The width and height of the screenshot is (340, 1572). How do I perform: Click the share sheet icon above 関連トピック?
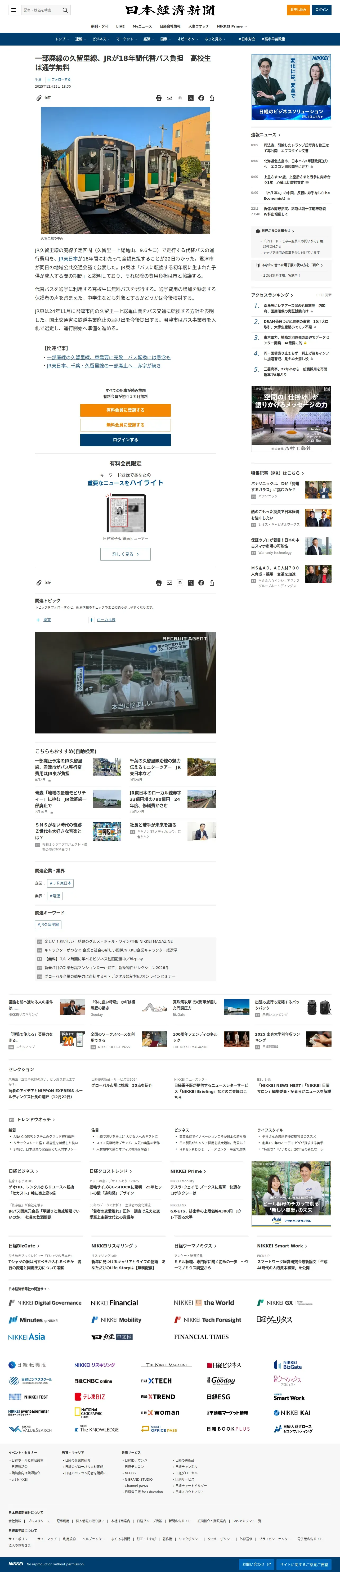tap(212, 582)
